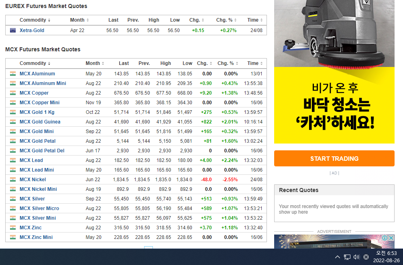Open the ad info icon on bottom banner
This screenshot has height=265, width=403.
coord(385,238)
